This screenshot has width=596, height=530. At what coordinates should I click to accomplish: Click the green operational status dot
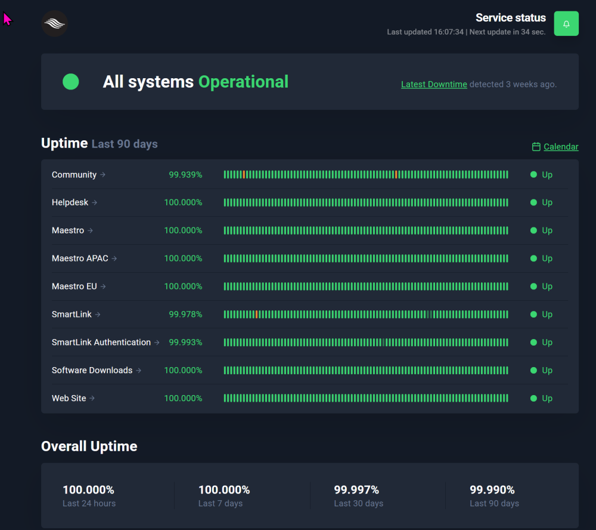click(71, 82)
